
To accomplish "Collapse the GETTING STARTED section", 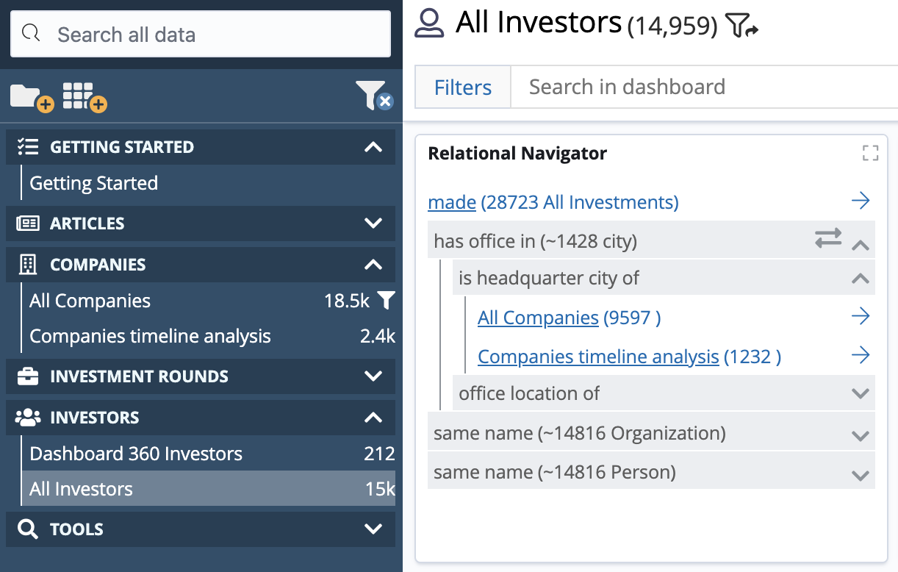I will click(x=373, y=146).
